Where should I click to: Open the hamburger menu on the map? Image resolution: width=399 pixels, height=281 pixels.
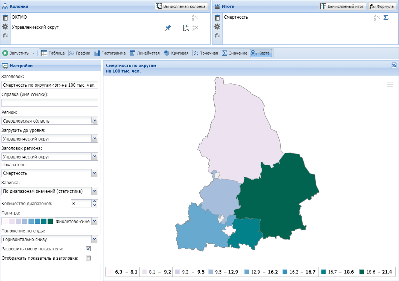coord(390,85)
